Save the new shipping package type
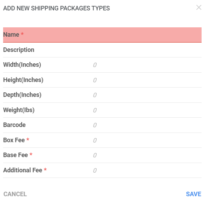Image resolution: width=204 pixels, height=200 pixels. coord(194,194)
